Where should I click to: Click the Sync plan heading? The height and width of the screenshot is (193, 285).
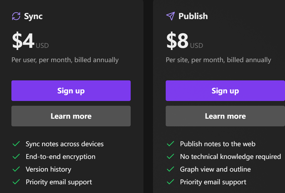coord(33,16)
